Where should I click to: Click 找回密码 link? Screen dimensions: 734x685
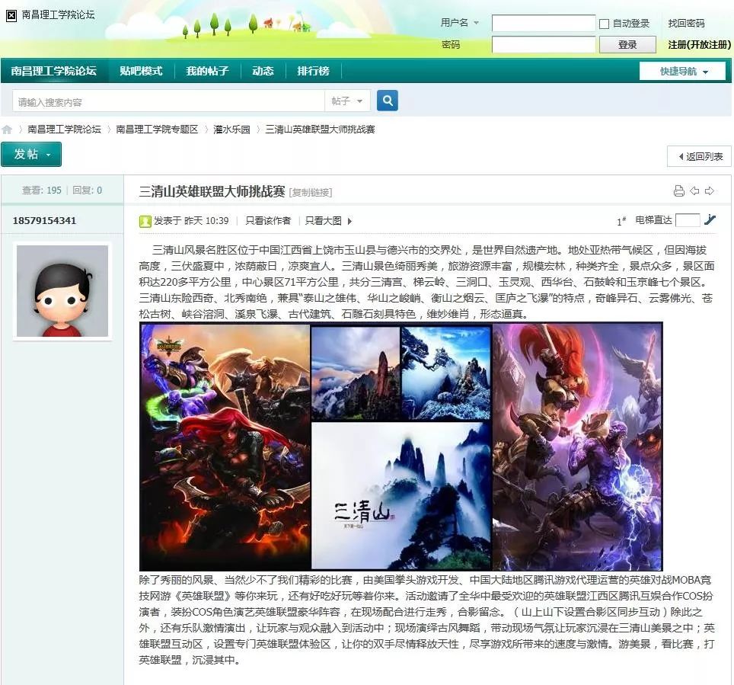[x=686, y=24]
